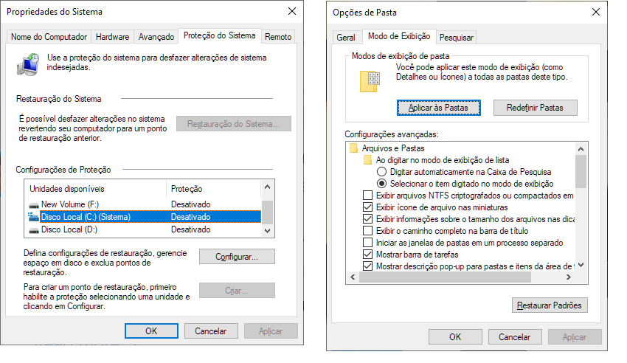Image resolution: width=627 pixels, height=363 pixels.
Task: Click the Arquivos e Pastas folder icon
Action: [x=353, y=148]
